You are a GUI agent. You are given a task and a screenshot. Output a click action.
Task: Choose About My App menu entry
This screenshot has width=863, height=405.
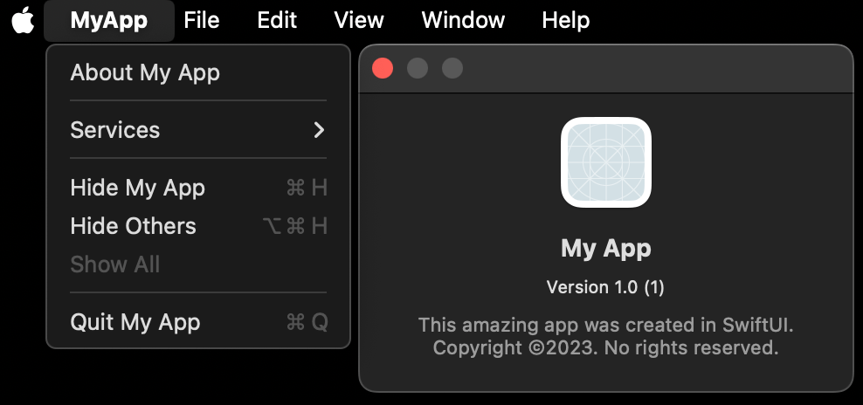coord(198,72)
